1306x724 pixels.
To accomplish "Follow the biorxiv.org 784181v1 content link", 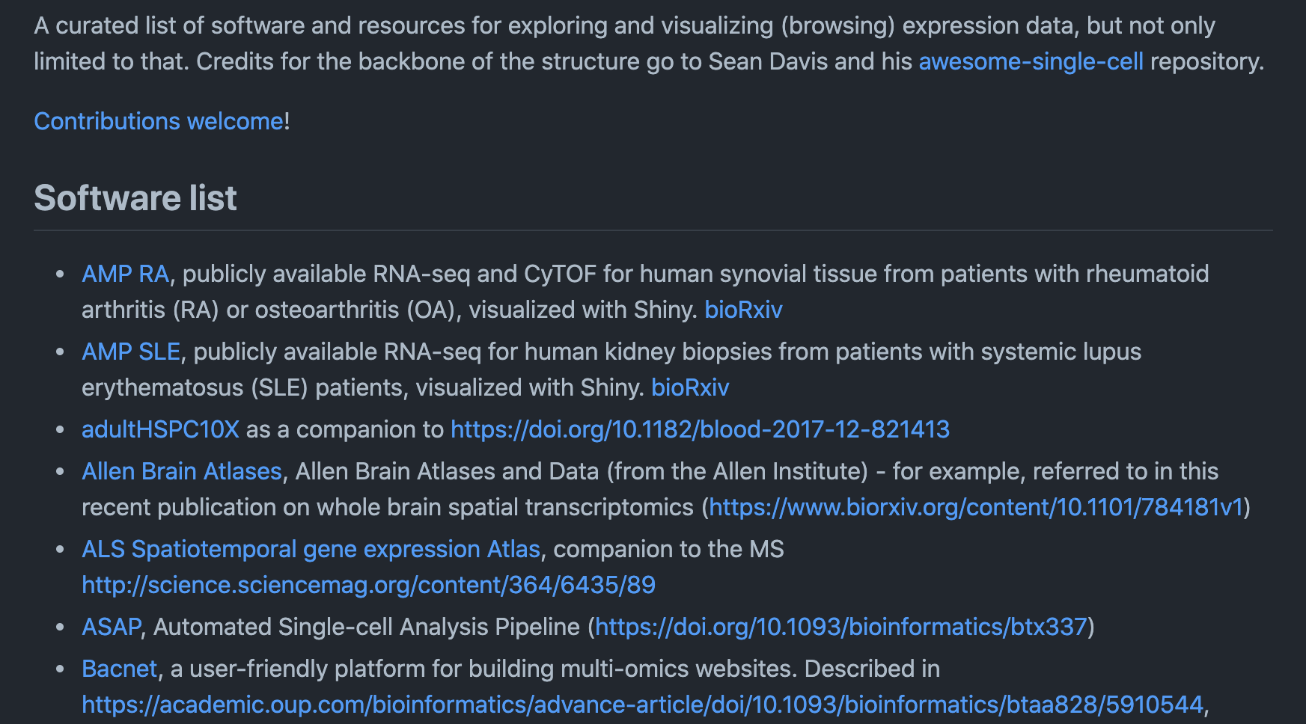I will (976, 507).
